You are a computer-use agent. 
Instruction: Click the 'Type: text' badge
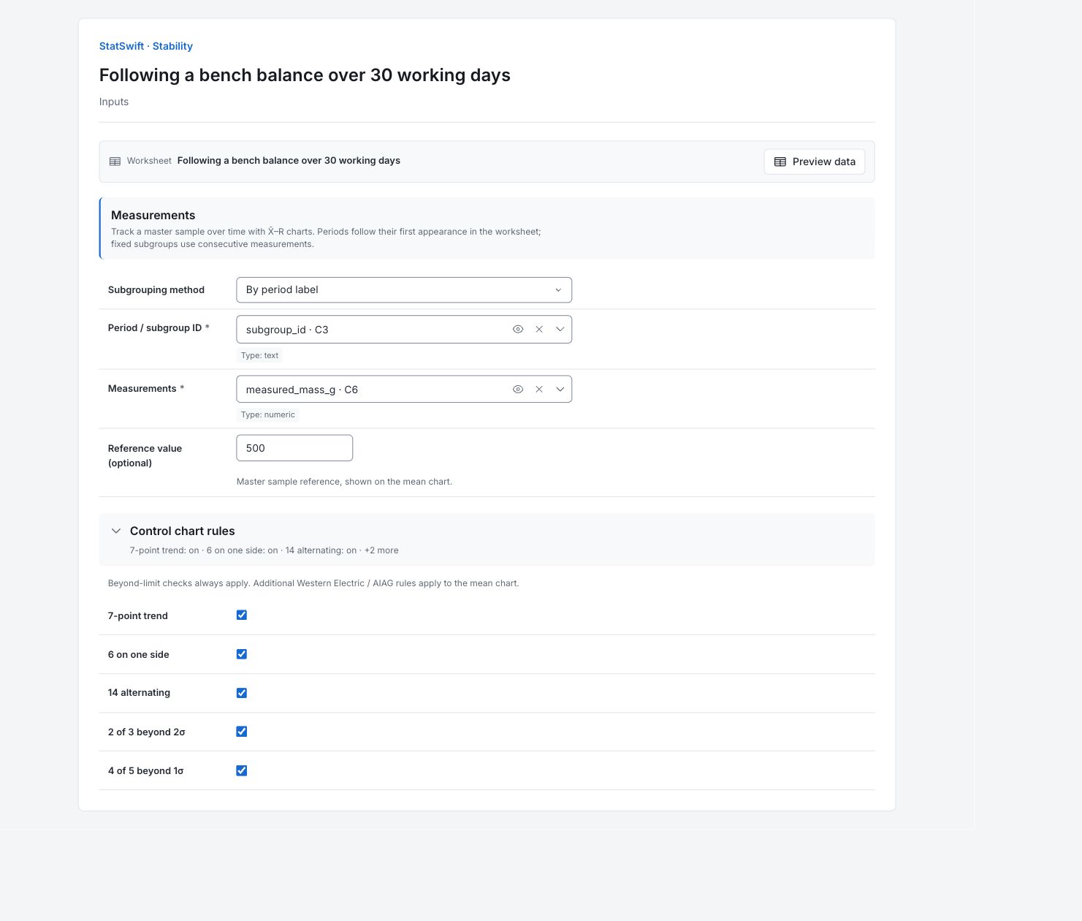click(x=260, y=355)
